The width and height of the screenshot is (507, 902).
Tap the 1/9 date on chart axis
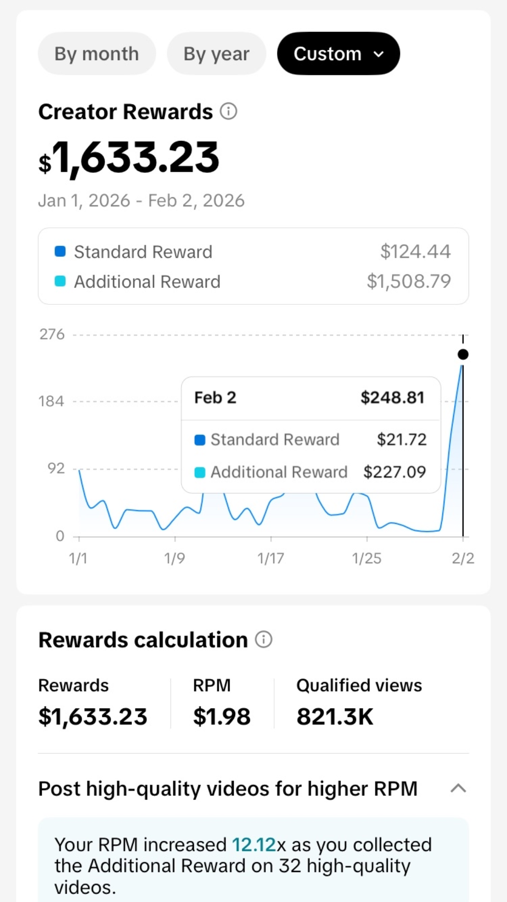click(175, 559)
